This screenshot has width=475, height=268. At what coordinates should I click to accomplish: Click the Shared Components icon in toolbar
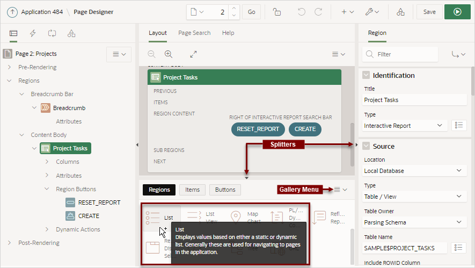tap(400, 12)
